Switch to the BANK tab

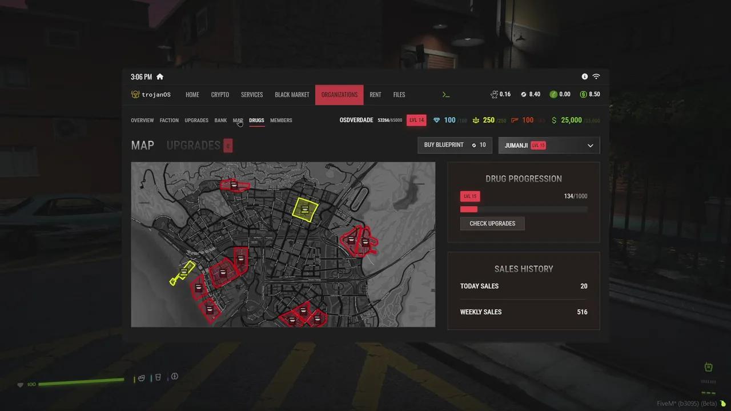point(220,120)
